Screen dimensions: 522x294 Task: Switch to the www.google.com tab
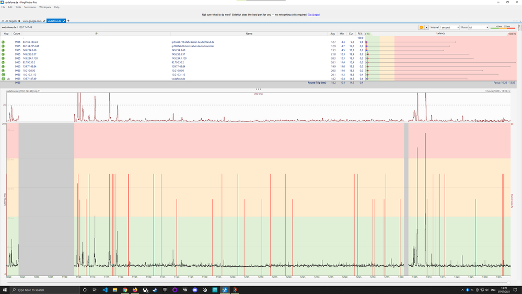tap(32, 21)
